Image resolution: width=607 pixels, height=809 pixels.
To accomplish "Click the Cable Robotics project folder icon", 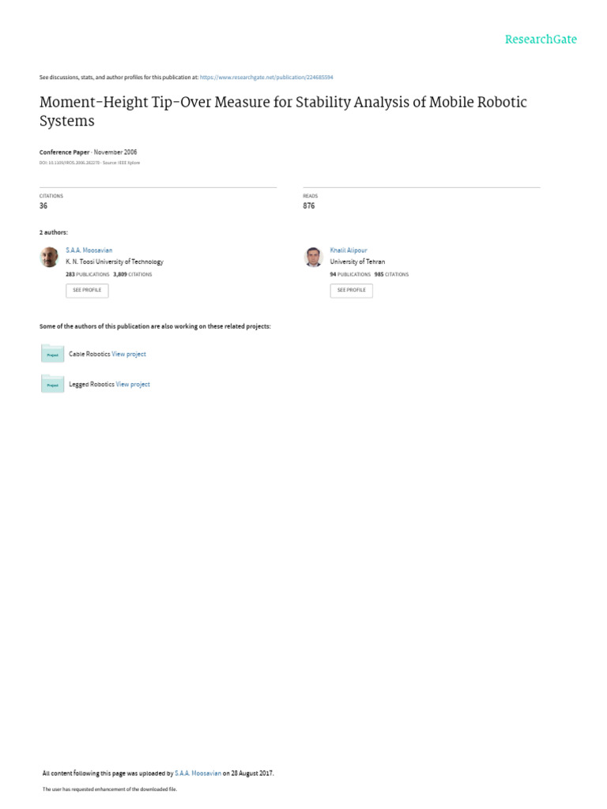I will (52, 354).
